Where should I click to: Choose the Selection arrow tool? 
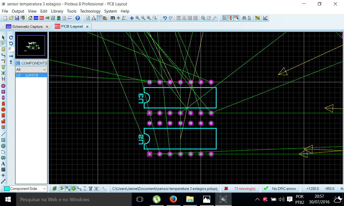[3, 38]
